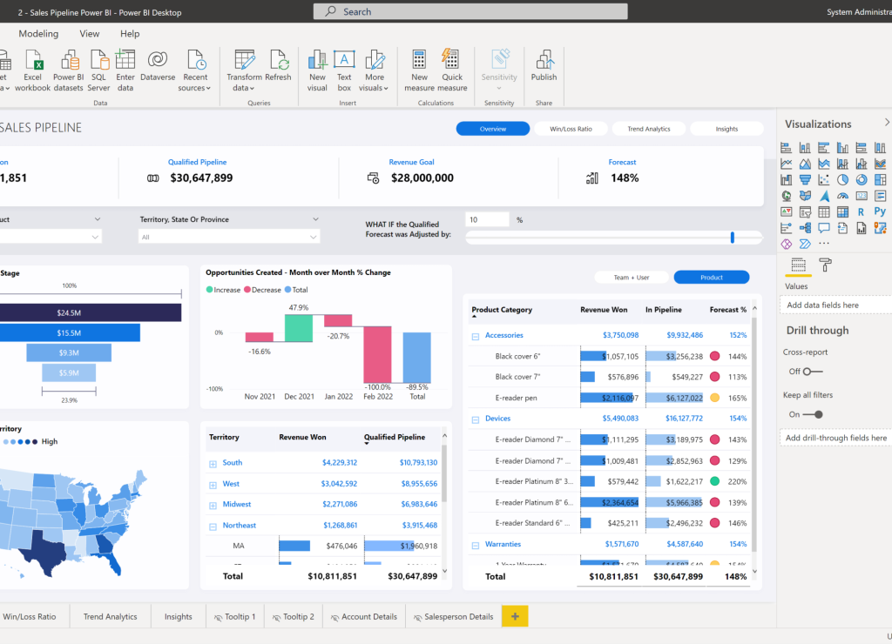Toggle the Keep all filters switch
The image size is (892, 644).
point(814,415)
